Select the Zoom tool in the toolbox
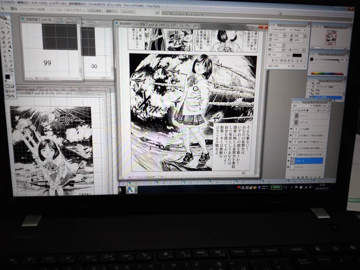The width and height of the screenshot is (360, 270). click(x=11, y=70)
